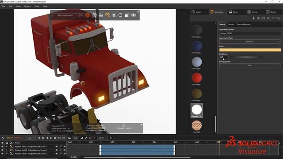283x159 pixels.
Task: Open the Edit menu
Action: coord(11,6)
